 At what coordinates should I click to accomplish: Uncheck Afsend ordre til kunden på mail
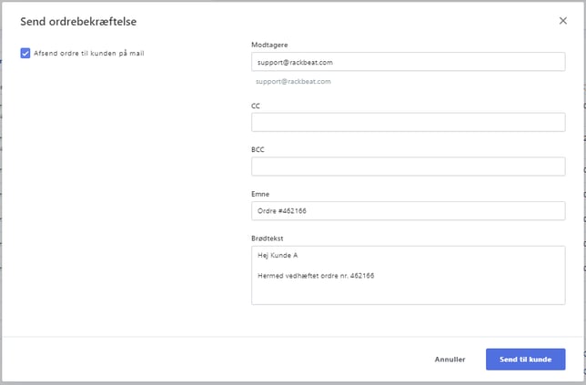(x=25, y=53)
